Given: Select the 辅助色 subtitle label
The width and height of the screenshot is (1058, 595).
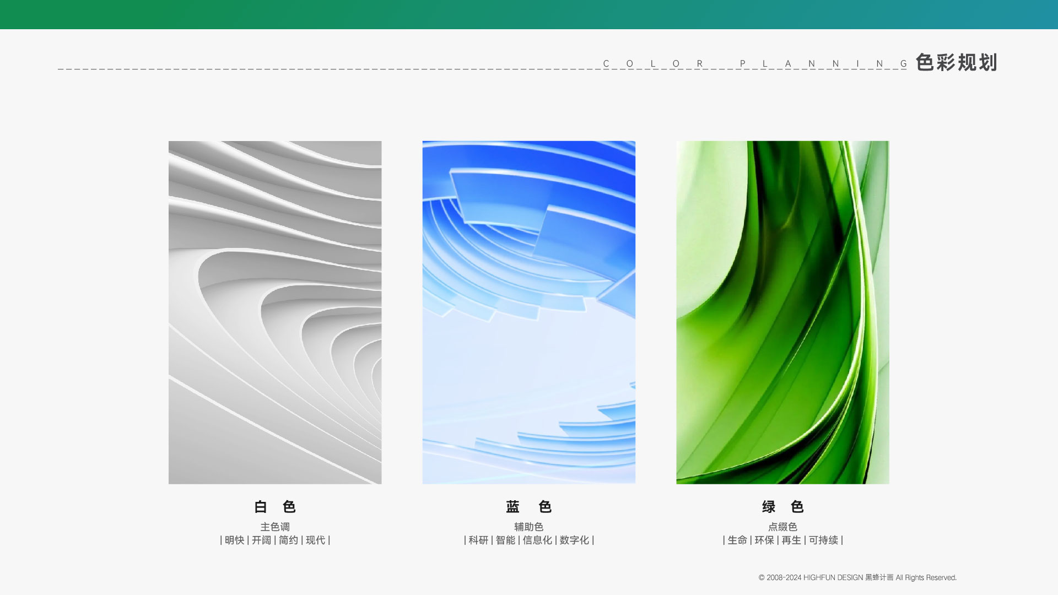Looking at the screenshot, I should [528, 527].
